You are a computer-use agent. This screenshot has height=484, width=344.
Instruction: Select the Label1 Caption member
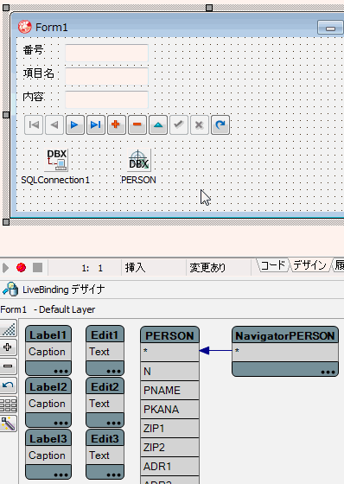pos(48,352)
